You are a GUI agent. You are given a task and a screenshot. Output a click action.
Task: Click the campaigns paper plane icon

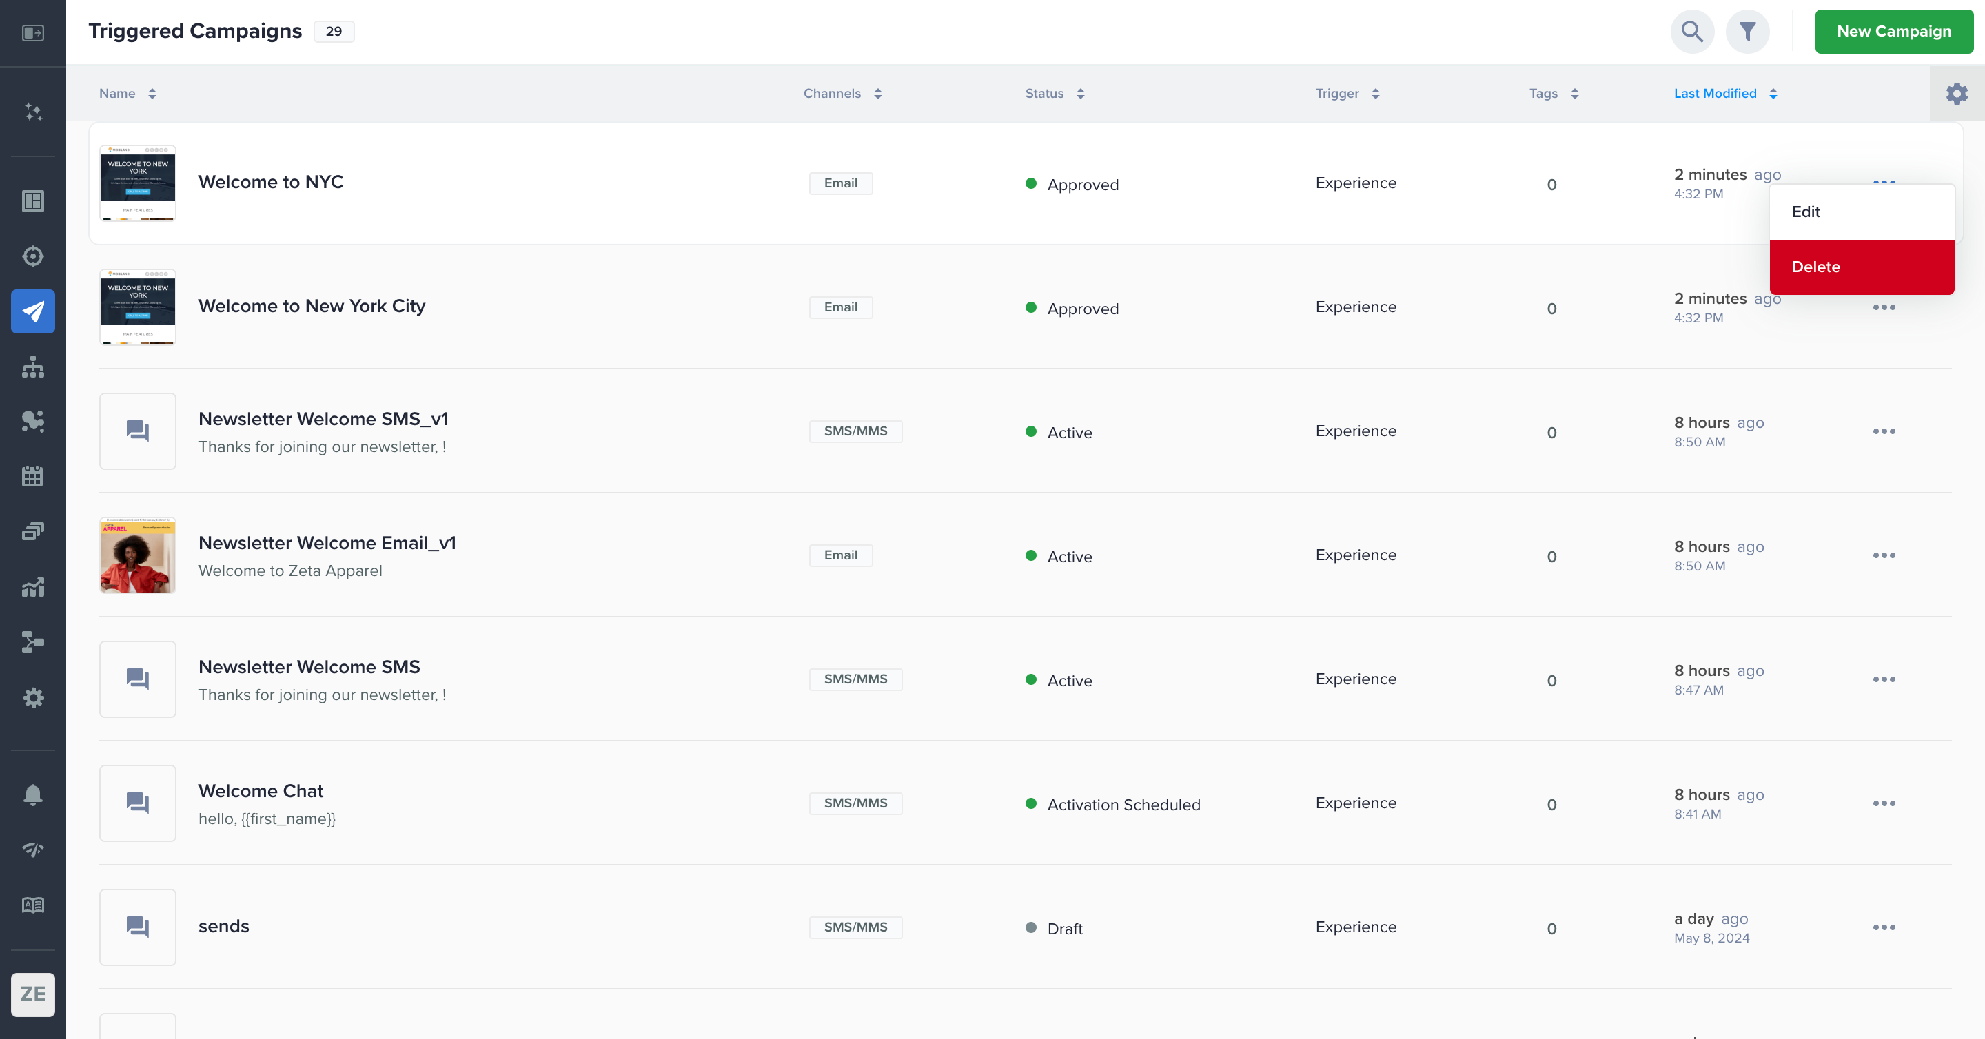(x=32, y=311)
